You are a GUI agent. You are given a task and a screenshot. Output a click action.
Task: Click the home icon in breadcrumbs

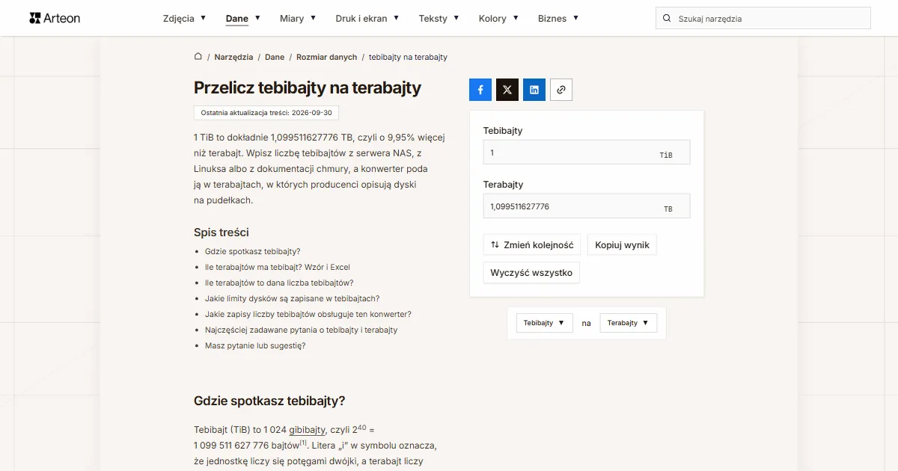198,57
